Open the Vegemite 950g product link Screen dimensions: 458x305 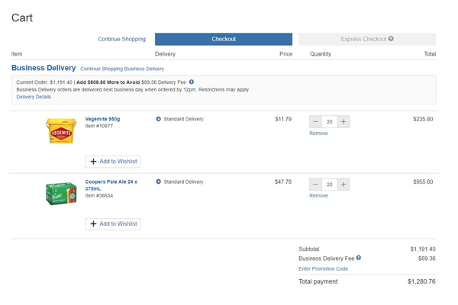102,119
